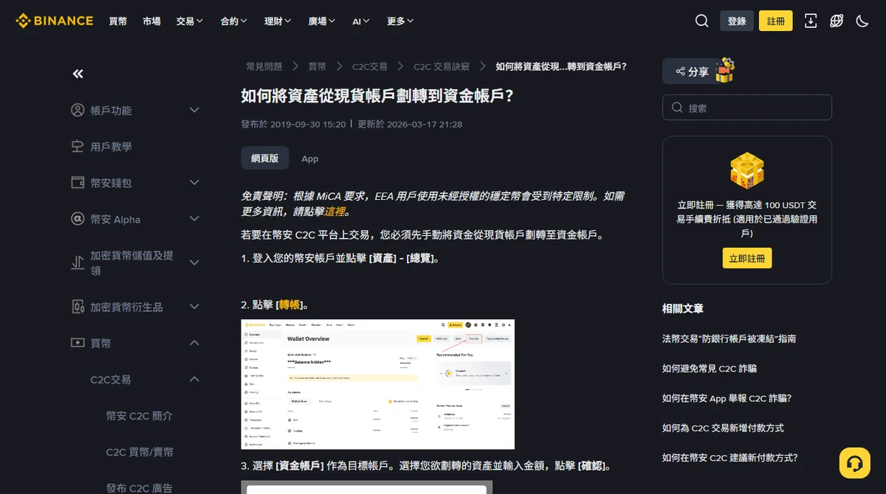
Task: Click the download app icon
Action: [x=811, y=21]
